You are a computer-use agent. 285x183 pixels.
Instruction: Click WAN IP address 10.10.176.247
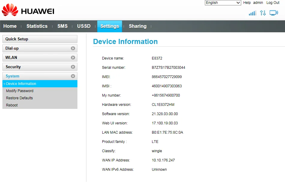(163, 160)
